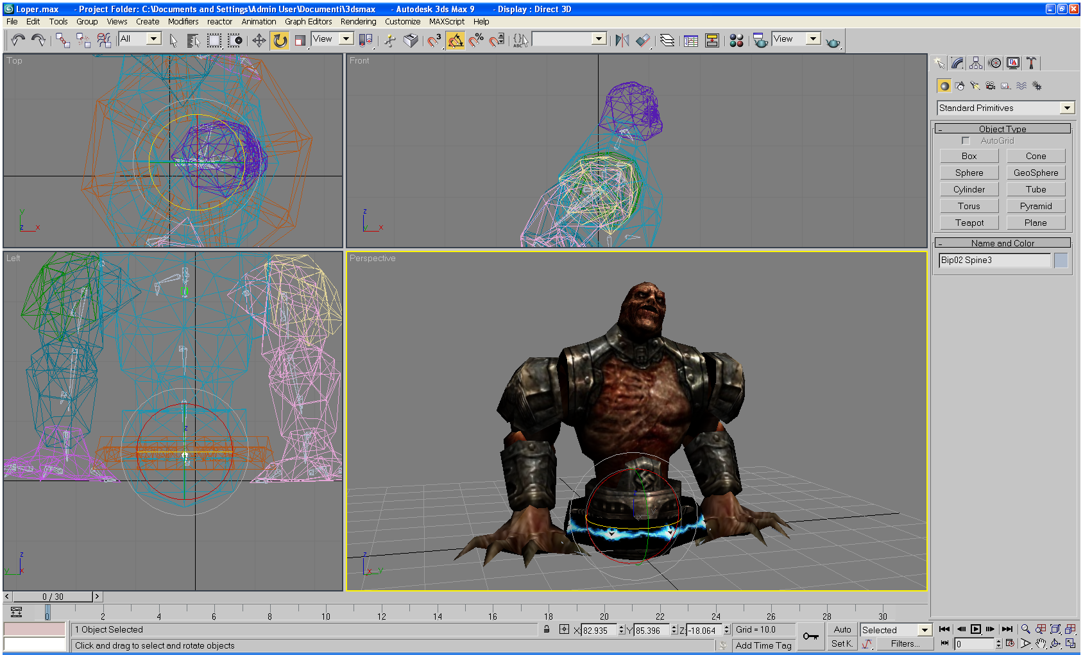Collapse the Object Type rollout
Screen dimensions: 1083x655
(1002, 129)
